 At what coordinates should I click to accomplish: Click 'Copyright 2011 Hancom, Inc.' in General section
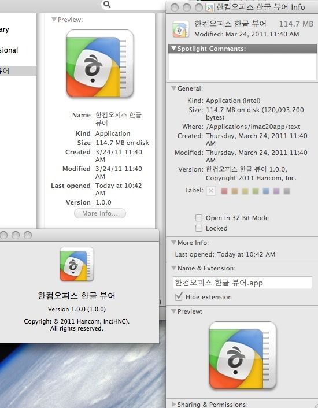251,178
